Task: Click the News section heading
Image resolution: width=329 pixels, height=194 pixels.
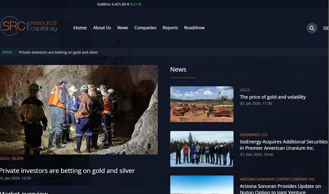Action: click(178, 69)
